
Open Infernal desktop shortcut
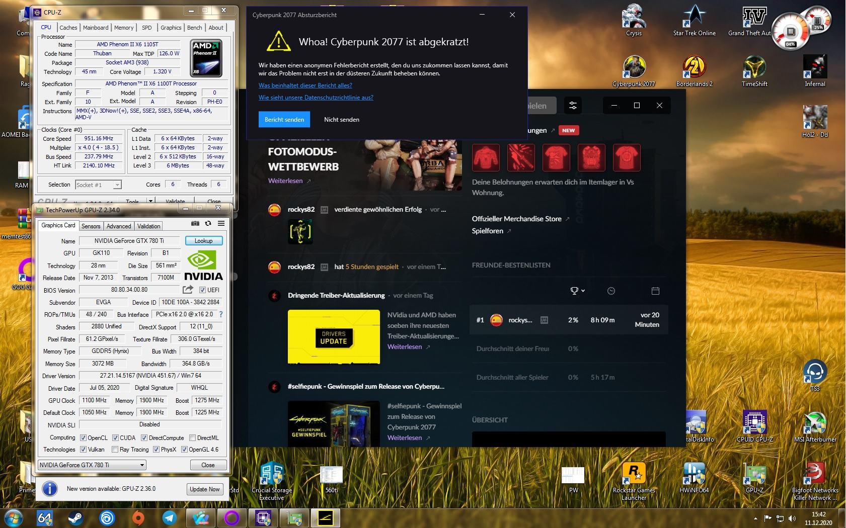(815, 71)
